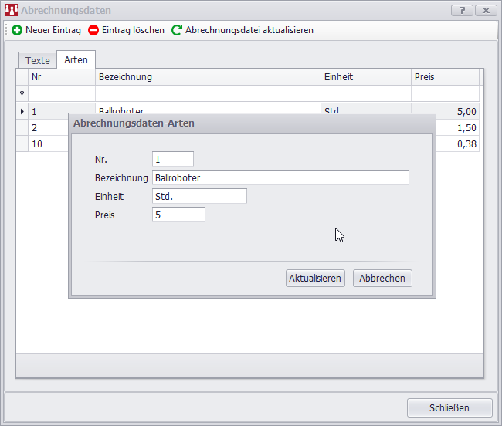Select the Arten tab
The image size is (502, 426).
(76, 60)
